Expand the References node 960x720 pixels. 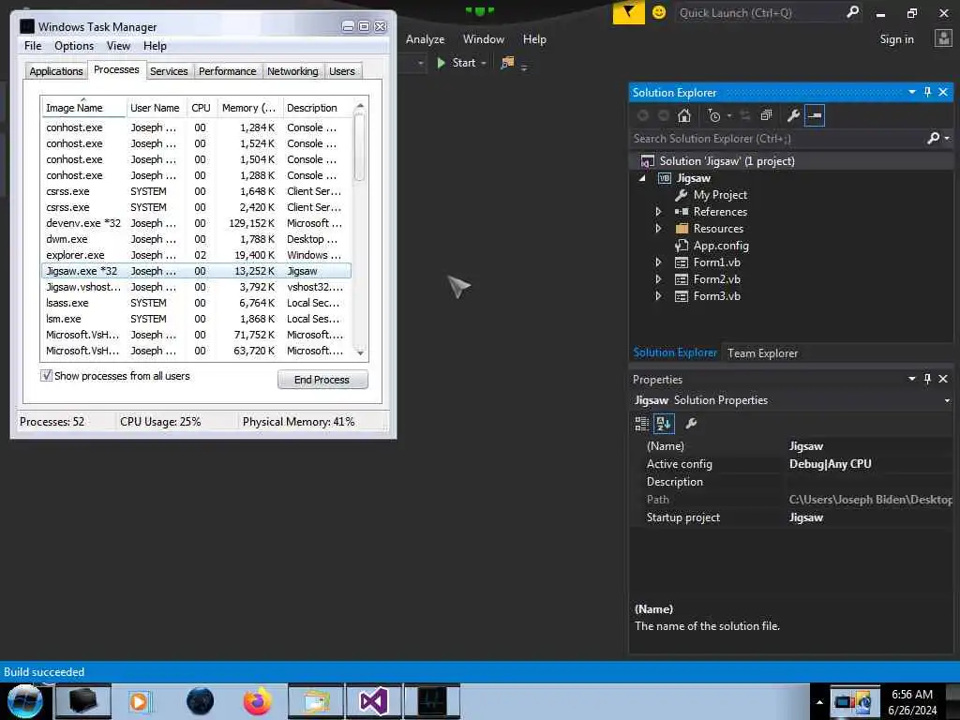click(x=658, y=212)
